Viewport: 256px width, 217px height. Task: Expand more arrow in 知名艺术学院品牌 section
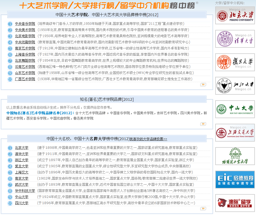tap(203, 124)
